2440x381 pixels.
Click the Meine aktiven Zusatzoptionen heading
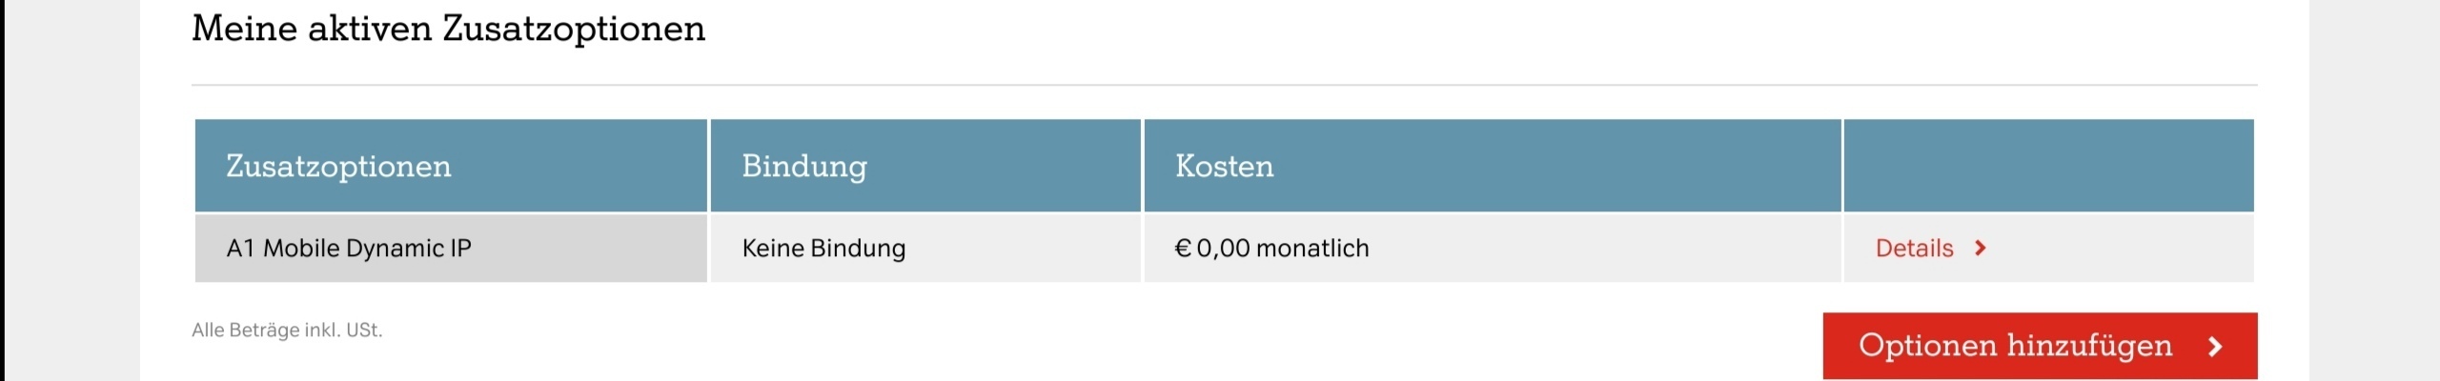(x=449, y=30)
